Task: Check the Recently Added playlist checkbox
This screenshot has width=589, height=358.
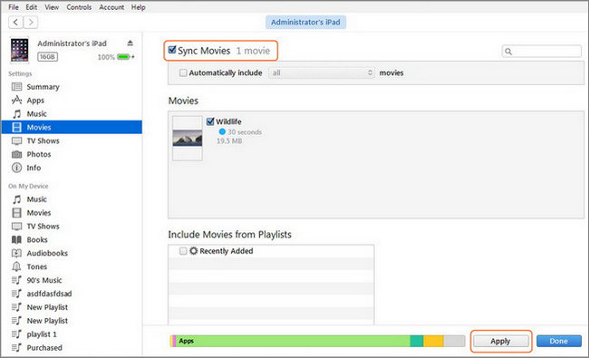Action: (183, 251)
